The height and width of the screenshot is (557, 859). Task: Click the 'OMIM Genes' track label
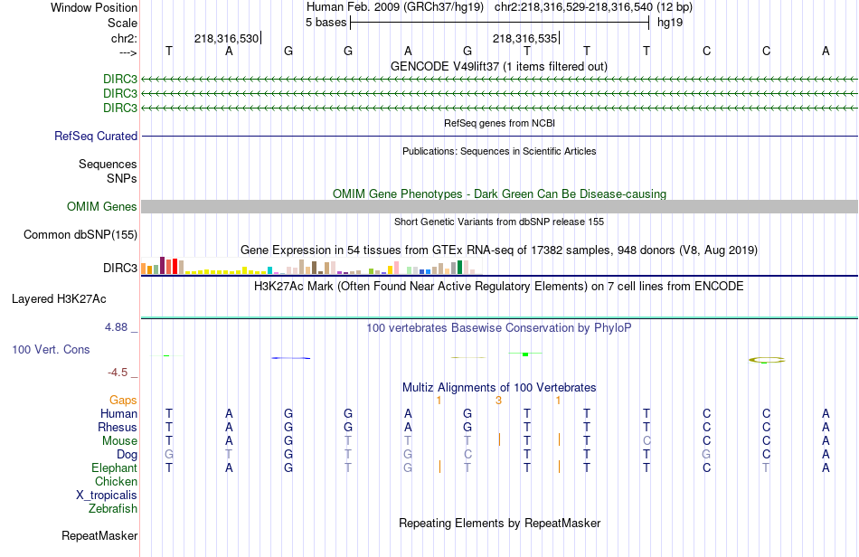pos(102,206)
